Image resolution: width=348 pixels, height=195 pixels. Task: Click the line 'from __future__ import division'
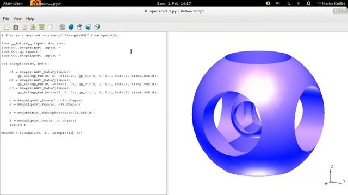(33, 43)
